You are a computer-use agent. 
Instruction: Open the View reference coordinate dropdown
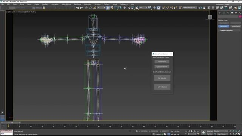click(143, 8)
